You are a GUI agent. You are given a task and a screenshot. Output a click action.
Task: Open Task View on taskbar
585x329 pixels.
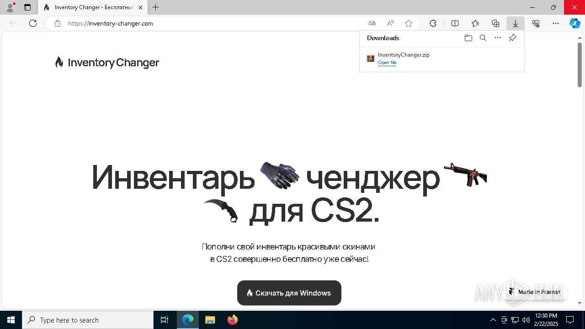(165, 320)
